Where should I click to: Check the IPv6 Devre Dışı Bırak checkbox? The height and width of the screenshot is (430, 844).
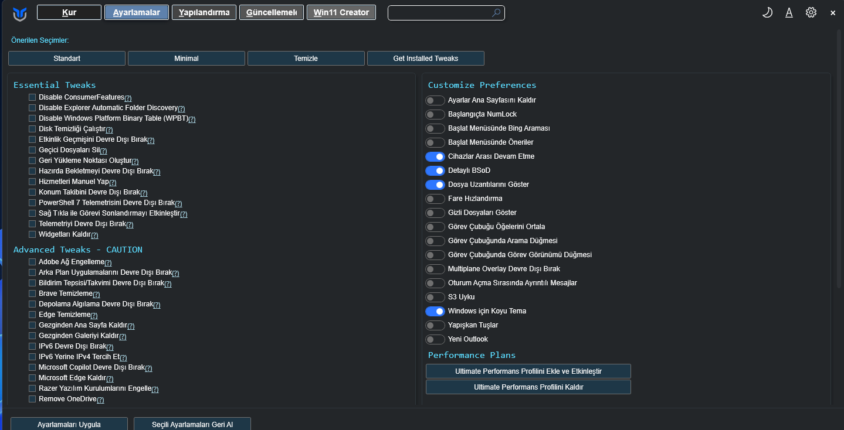[x=32, y=346]
